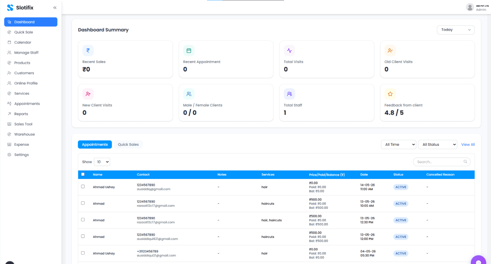Click the Services sidebar icon

[9, 93]
